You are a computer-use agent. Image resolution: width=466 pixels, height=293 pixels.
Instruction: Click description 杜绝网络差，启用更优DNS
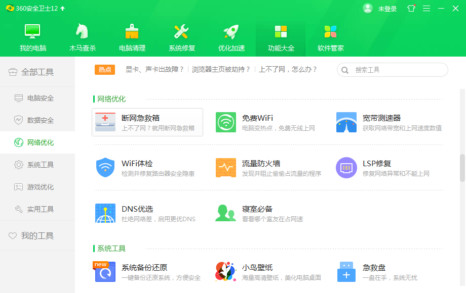tap(159, 219)
